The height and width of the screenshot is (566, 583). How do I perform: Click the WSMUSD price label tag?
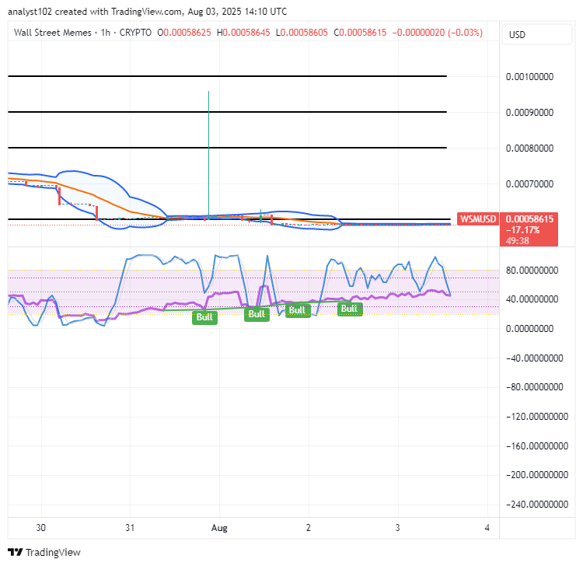coord(478,219)
